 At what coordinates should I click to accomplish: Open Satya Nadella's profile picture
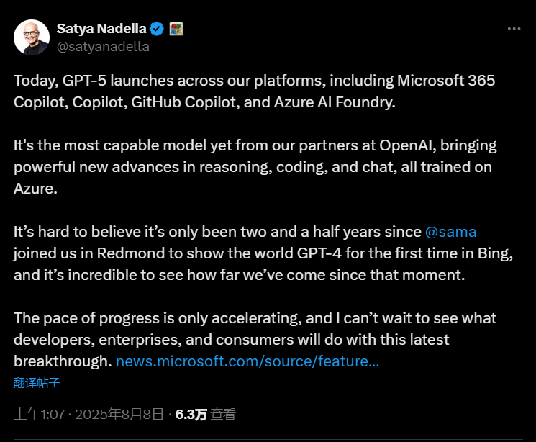[32, 37]
